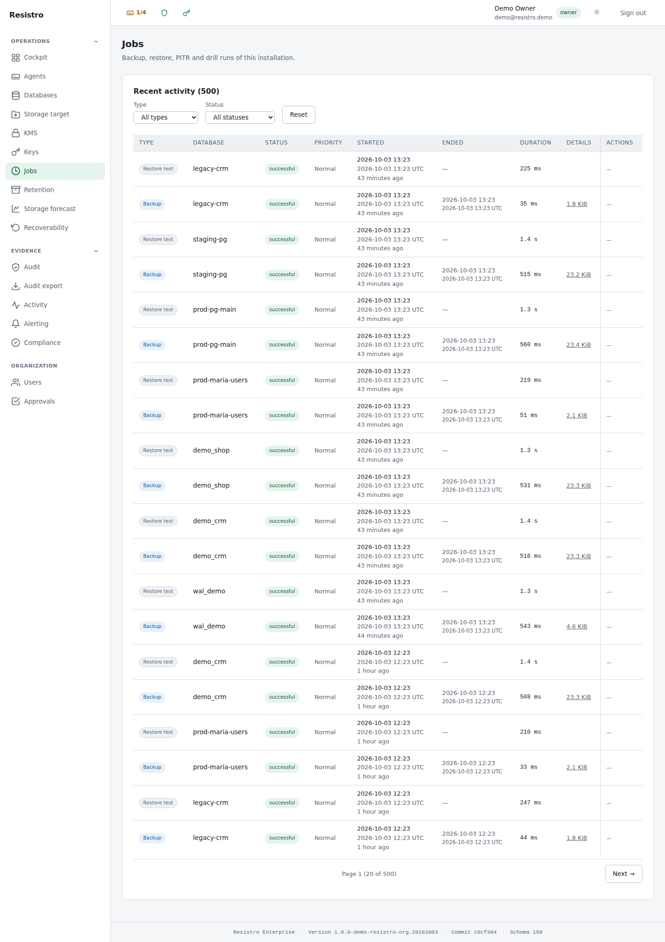
Task: Click the 'Page 1 (20 of 500)' text
Action: [x=369, y=874]
